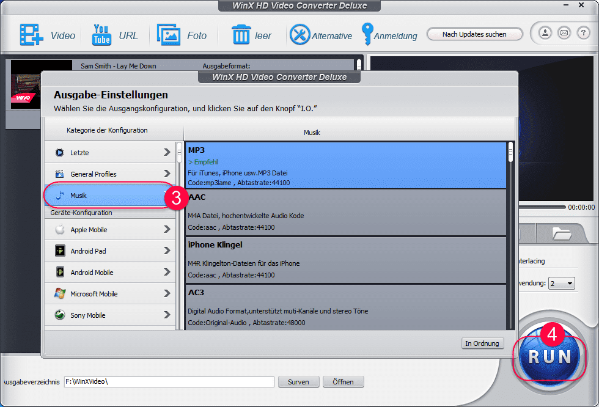Open the Alternative tools icon

coord(300,35)
